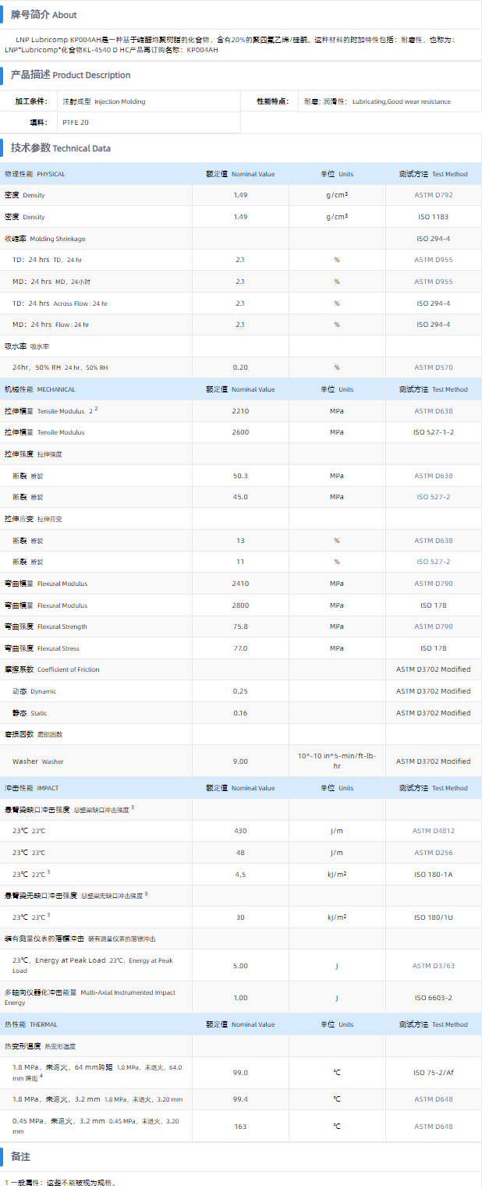The width and height of the screenshot is (482, 1189).
Task: Click the 备注 section heading
Action: (x=20, y=1156)
